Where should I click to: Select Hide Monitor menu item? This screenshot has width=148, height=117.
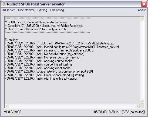26,10
